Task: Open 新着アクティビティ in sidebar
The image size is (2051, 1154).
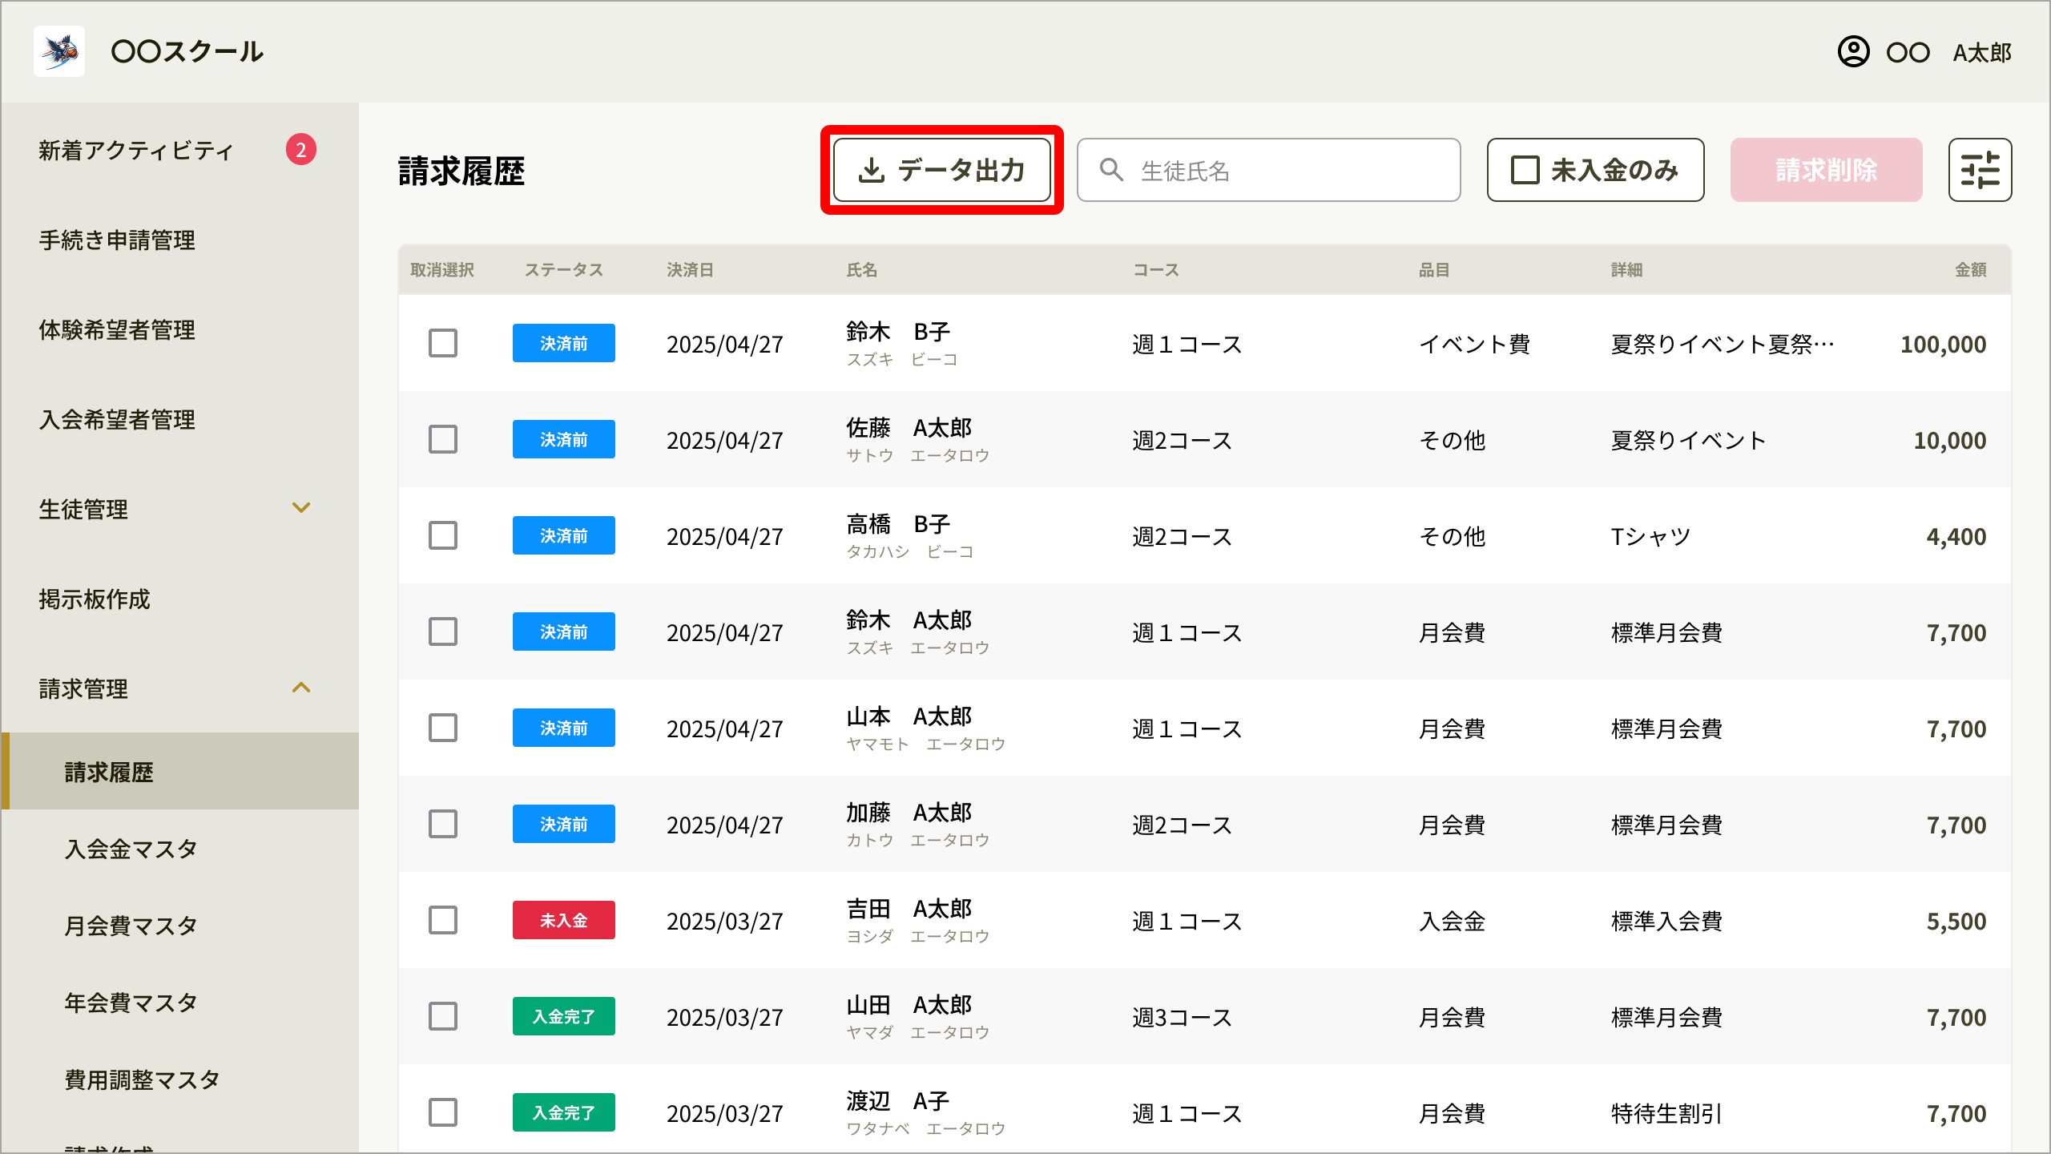Action: tap(136, 151)
